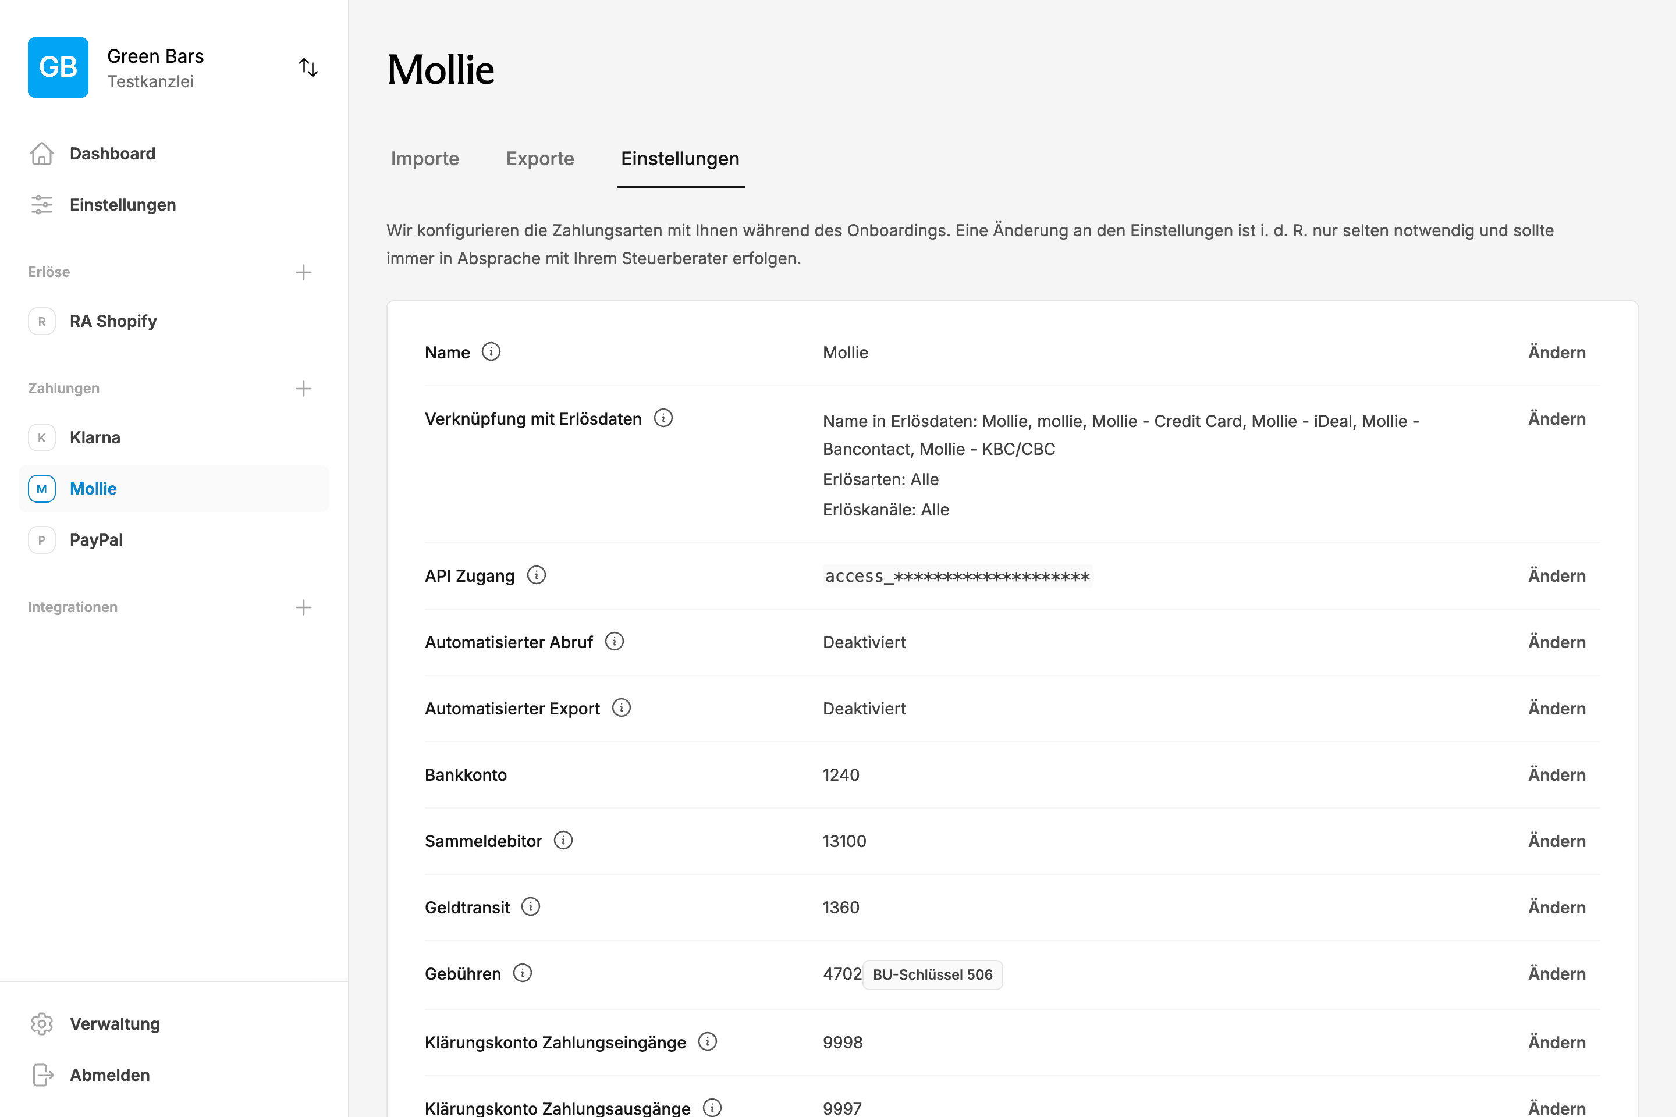The height and width of the screenshot is (1117, 1676).
Task: Add a new Integration via plus
Action: pos(304,606)
